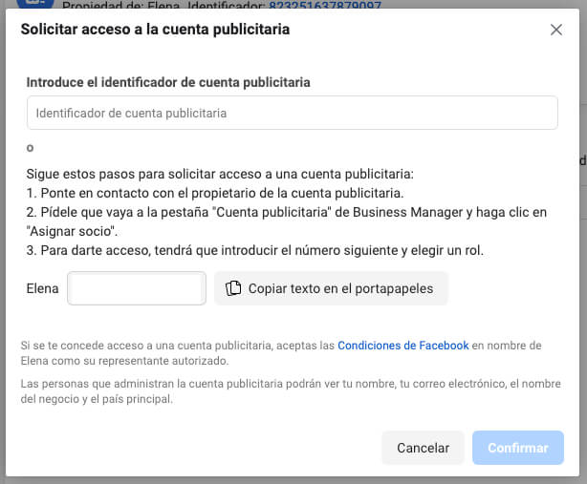Click the text "Copiar texto en el portapapeles"
The width and height of the screenshot is (587, 484).
(x=340, y=288)
